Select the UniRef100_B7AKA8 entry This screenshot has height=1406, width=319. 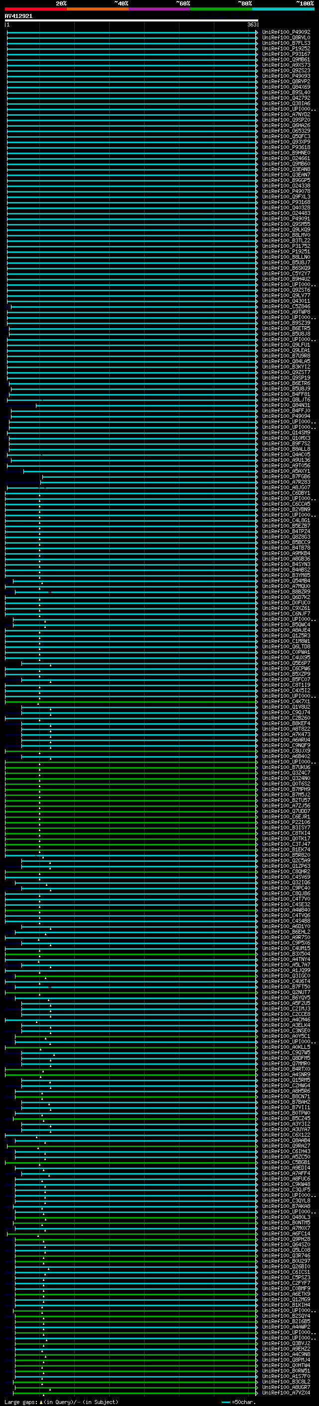tap(286, 1206)
